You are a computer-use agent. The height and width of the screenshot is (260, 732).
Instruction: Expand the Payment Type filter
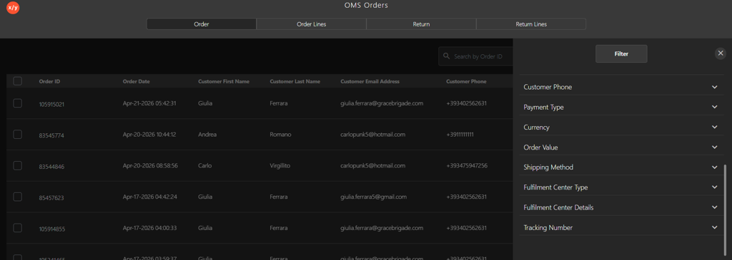coord(621,107)
